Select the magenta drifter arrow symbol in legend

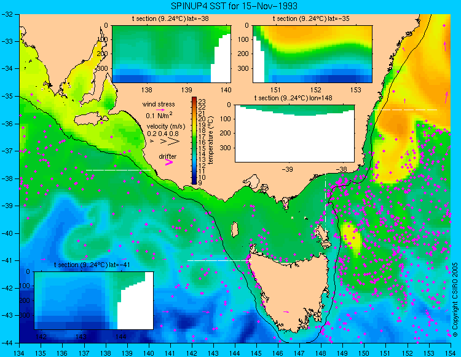coord(169,162)
